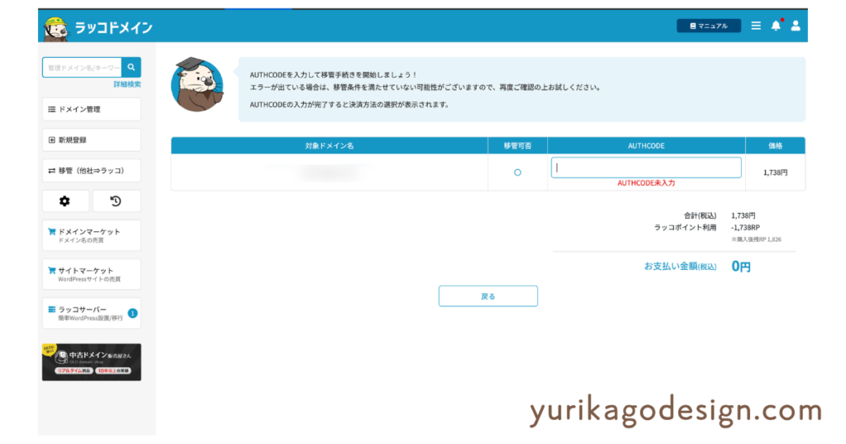The height and width of the screenshot is (444, 846).
Task: Click the AUTHCODE未入力 error message
Action: [x=646, y=183]
